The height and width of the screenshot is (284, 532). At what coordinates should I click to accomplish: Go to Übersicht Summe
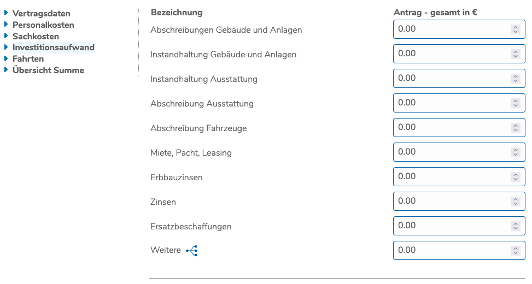coord(48,70)
